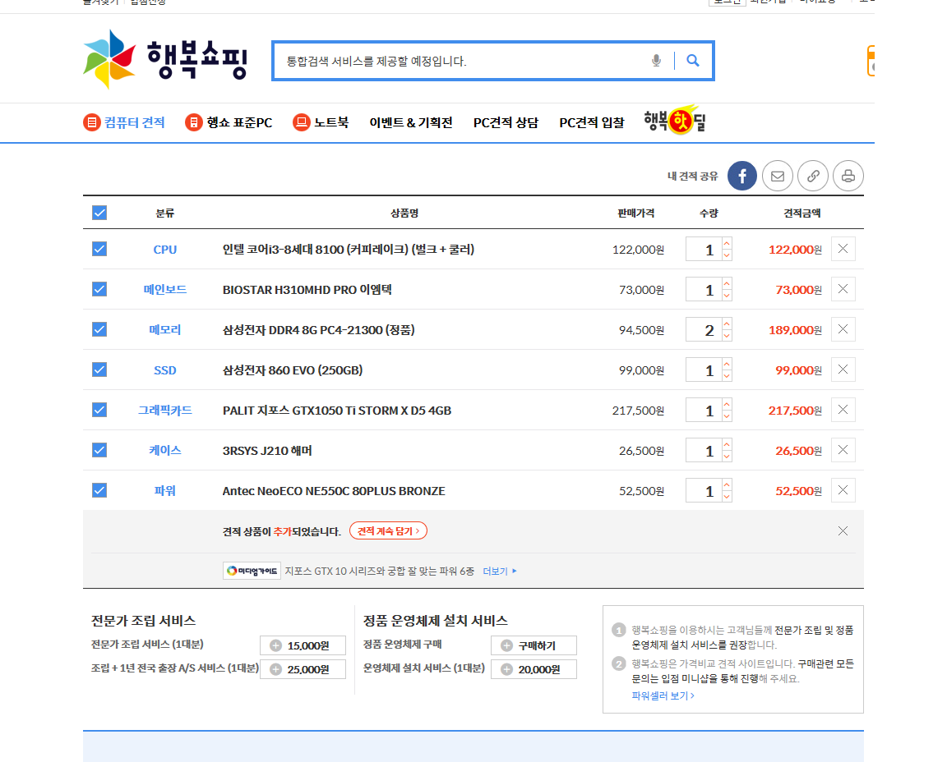The width and height of the screenshot is (947, 762).
Task: Remove 케이스 row with X icon
Action: (x=843, y=450)
